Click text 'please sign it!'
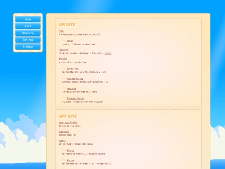This screenshot has width=225, height=169. click(x=67, y=135)
